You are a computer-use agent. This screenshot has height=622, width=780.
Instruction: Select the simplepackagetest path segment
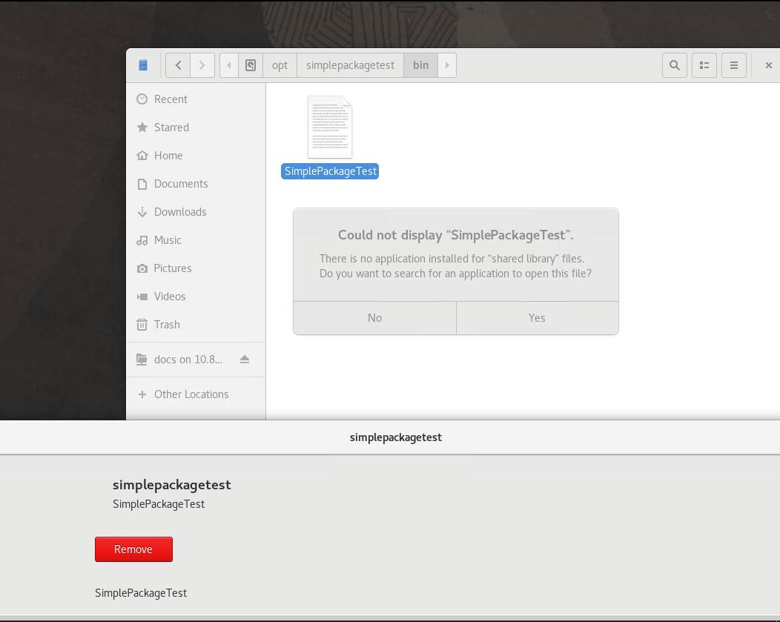click(350, 65)
